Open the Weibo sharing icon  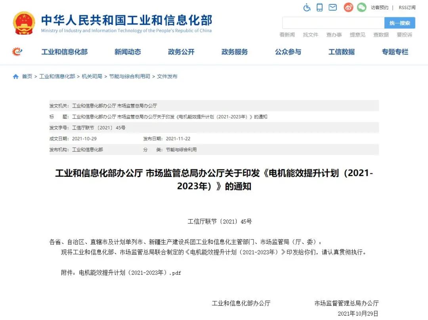tap(348, 7)
